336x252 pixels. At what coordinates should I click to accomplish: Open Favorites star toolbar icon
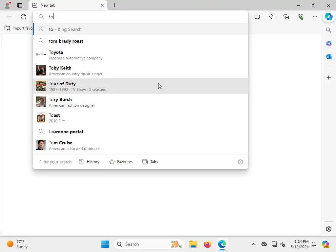click(271, 17)
